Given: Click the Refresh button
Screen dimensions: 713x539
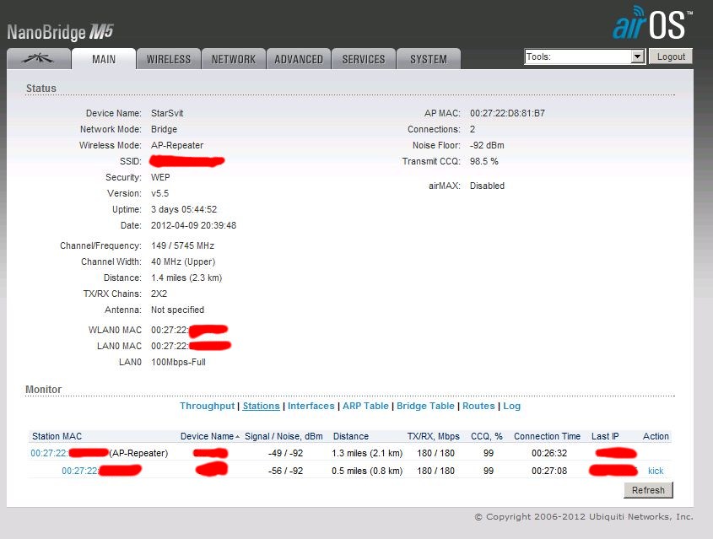Looking at the screenshot, I should coord(648,490).
